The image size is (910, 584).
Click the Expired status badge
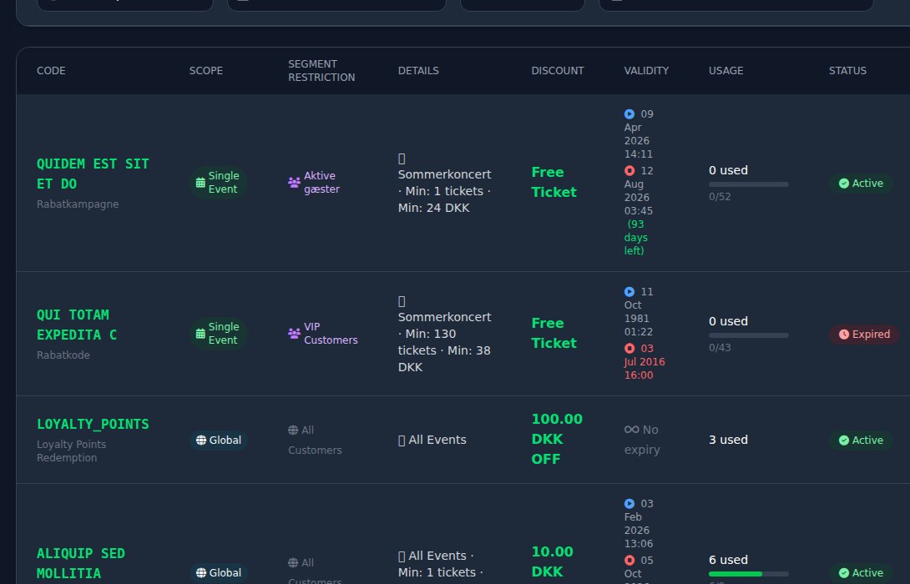pyautogui.click(x=864, y=335)
